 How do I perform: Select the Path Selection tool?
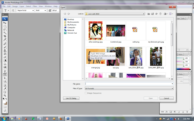pos(5,78)
